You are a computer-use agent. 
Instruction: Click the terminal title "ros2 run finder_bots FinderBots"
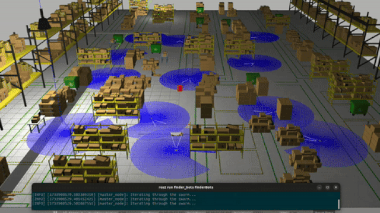pos(186,188)
